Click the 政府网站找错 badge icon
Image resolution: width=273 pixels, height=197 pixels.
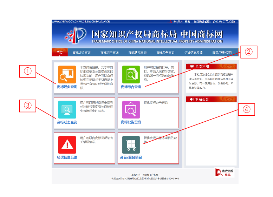[224, 172]
